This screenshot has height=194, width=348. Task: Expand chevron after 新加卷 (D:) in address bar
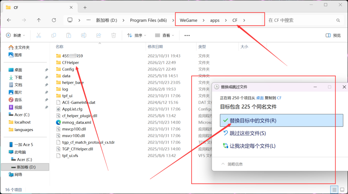click(x=123, y=20)
